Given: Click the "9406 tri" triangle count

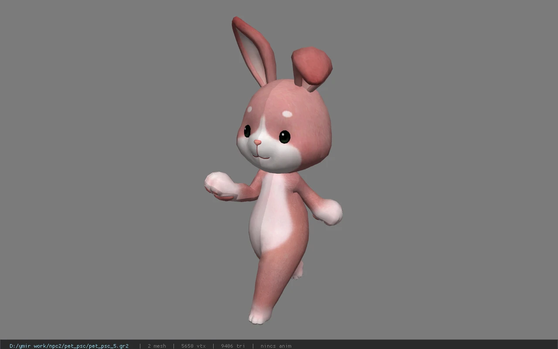Looking at the screenshot, I should 233,346.
